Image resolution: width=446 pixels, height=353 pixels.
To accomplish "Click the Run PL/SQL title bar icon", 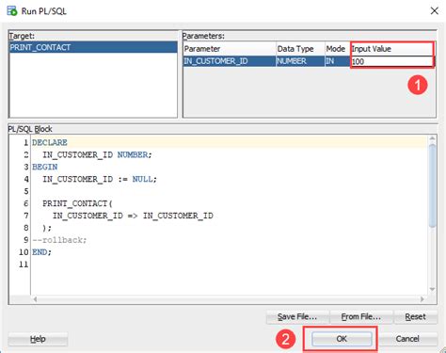I will [x=12, y=11].
